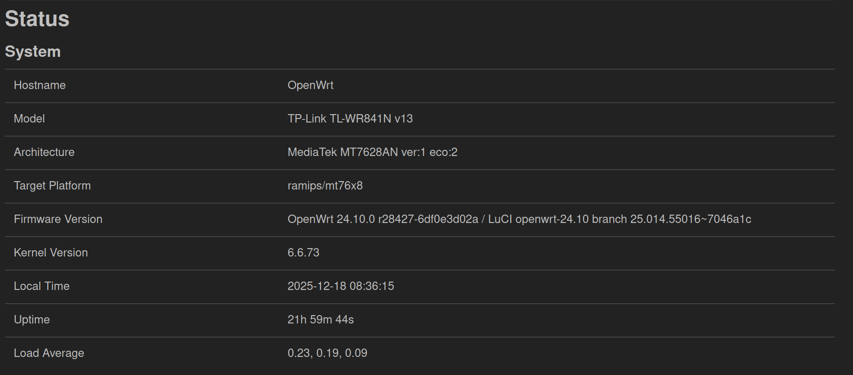Click the System section heading
The image size is (853, 375).
pos(33,52)
